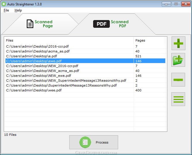
Task: Select the acma_as.pdf file row
Action: point(85,51)
